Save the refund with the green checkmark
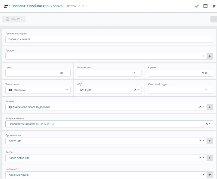 tap(197, 6)
